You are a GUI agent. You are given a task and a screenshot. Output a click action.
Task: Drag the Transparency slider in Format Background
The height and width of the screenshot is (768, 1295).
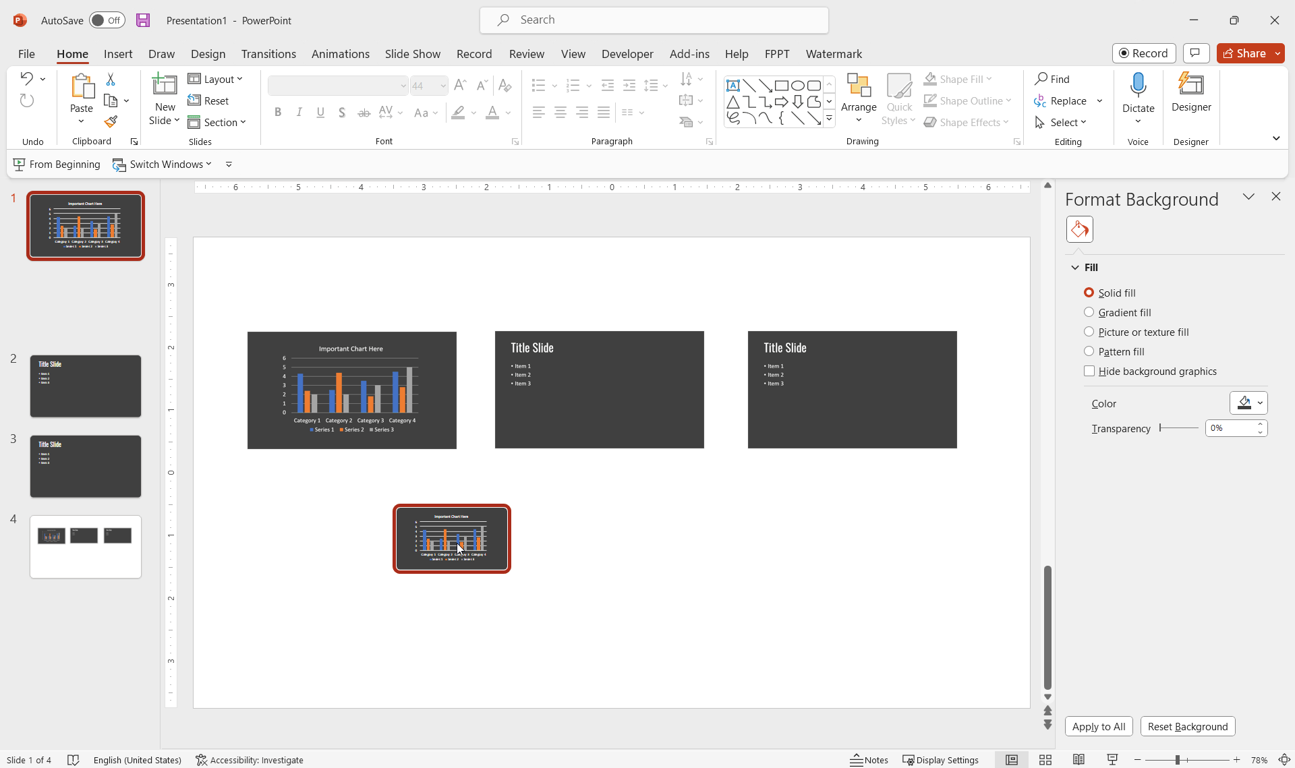(x=1162, y=428)
